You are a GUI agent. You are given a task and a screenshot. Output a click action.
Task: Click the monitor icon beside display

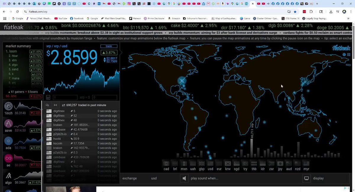306,178
